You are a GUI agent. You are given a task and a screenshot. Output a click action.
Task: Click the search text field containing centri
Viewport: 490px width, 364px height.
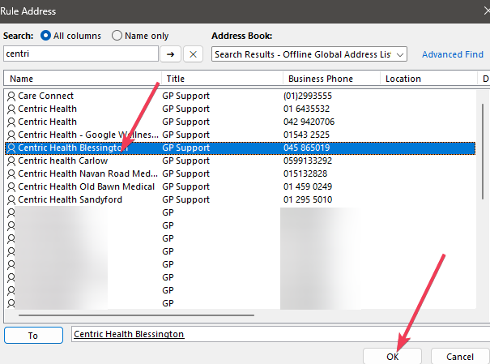pos(80,54)
